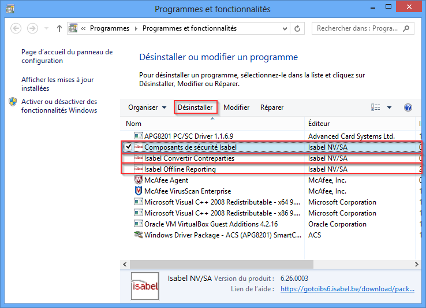The width and height of the screenshot is (426, 308).
Task: Open the recent locations dropdown arrow
Action: [46, 28]
